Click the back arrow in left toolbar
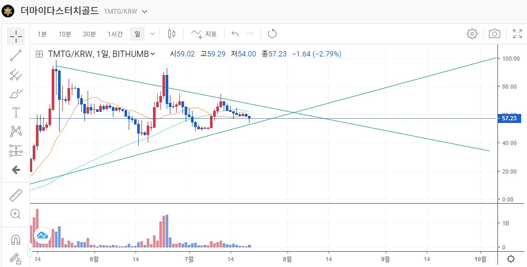 pyautogui.click(x=16, y=170)
